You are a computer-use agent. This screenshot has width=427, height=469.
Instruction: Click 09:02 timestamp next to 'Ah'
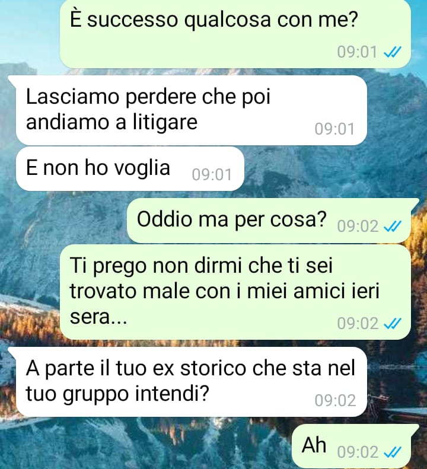358,452
